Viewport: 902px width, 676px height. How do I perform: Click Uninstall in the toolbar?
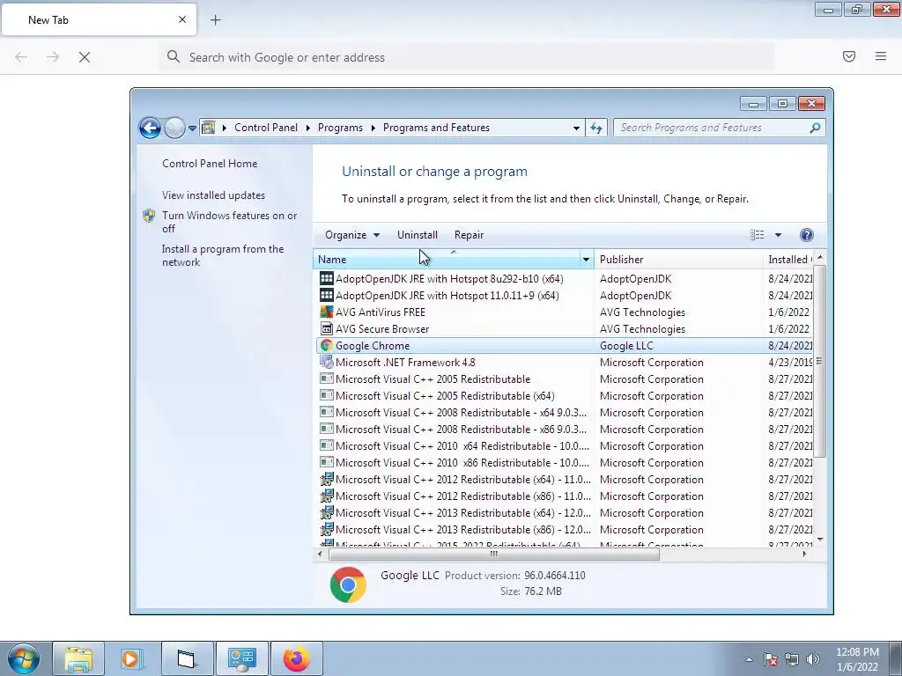(417, 235)
